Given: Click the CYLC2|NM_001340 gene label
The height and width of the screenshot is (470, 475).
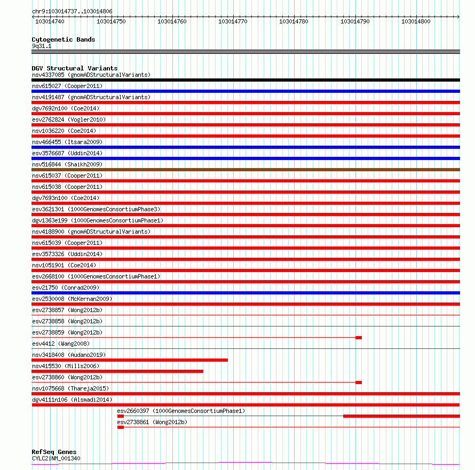Looking at the screenshot, I should click(x=56, y=458).
